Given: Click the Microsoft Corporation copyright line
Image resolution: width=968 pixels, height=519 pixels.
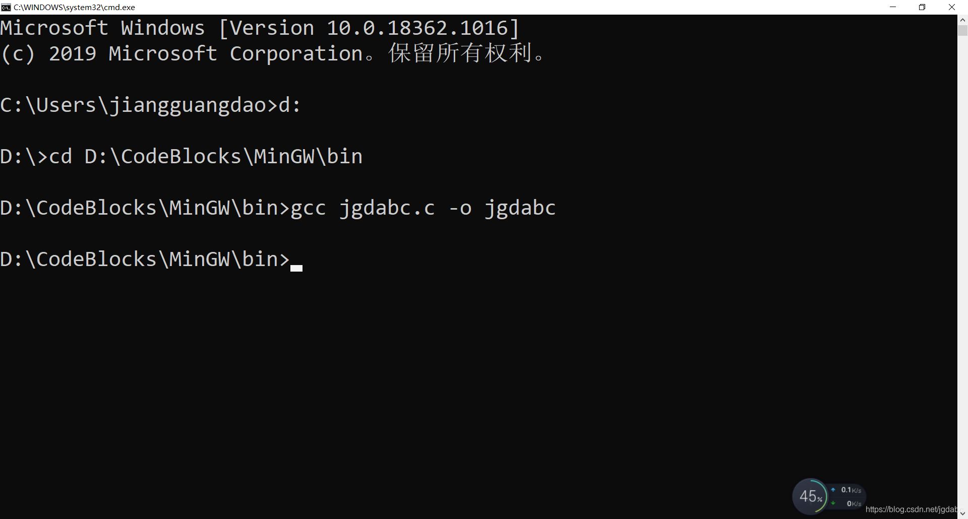Looking at the screenshot, I should 272,53.
